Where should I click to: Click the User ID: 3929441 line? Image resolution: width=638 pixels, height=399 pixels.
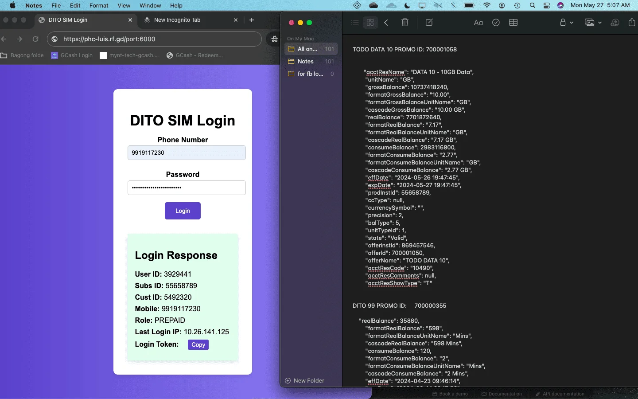pos(163,274)
